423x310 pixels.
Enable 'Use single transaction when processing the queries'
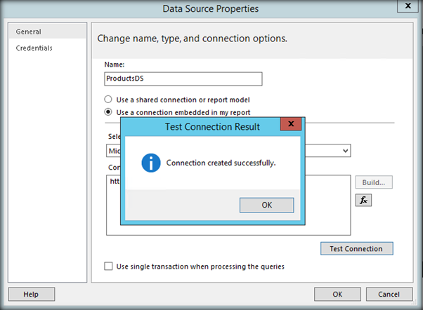[108, 267]
